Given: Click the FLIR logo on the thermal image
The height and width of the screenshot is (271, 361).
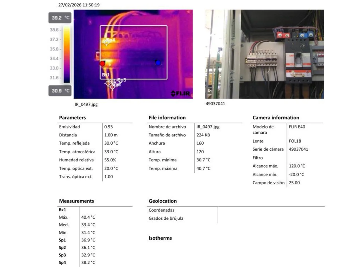Looking at the screenshot, I should (180, 93).
